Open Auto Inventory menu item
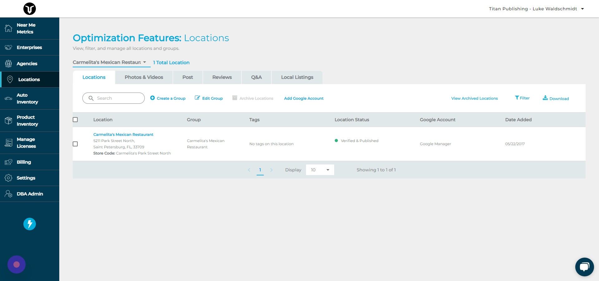 click(30, 98)
